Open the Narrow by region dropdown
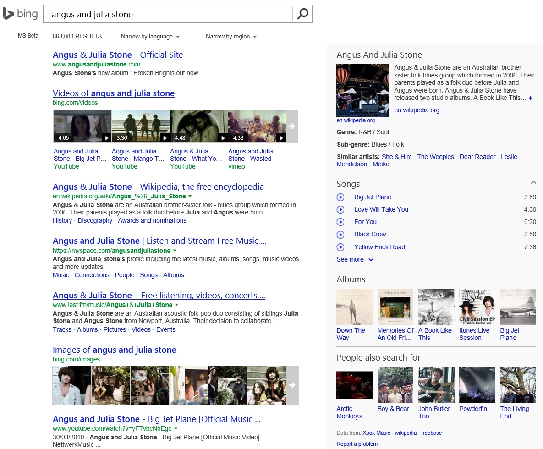The image size is (543, 449). [x=231, y=36]
